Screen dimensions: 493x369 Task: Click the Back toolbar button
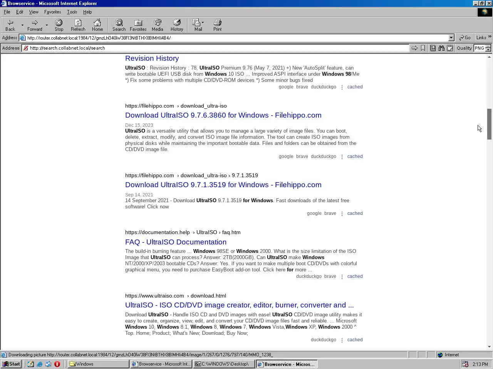click(10, 25)
